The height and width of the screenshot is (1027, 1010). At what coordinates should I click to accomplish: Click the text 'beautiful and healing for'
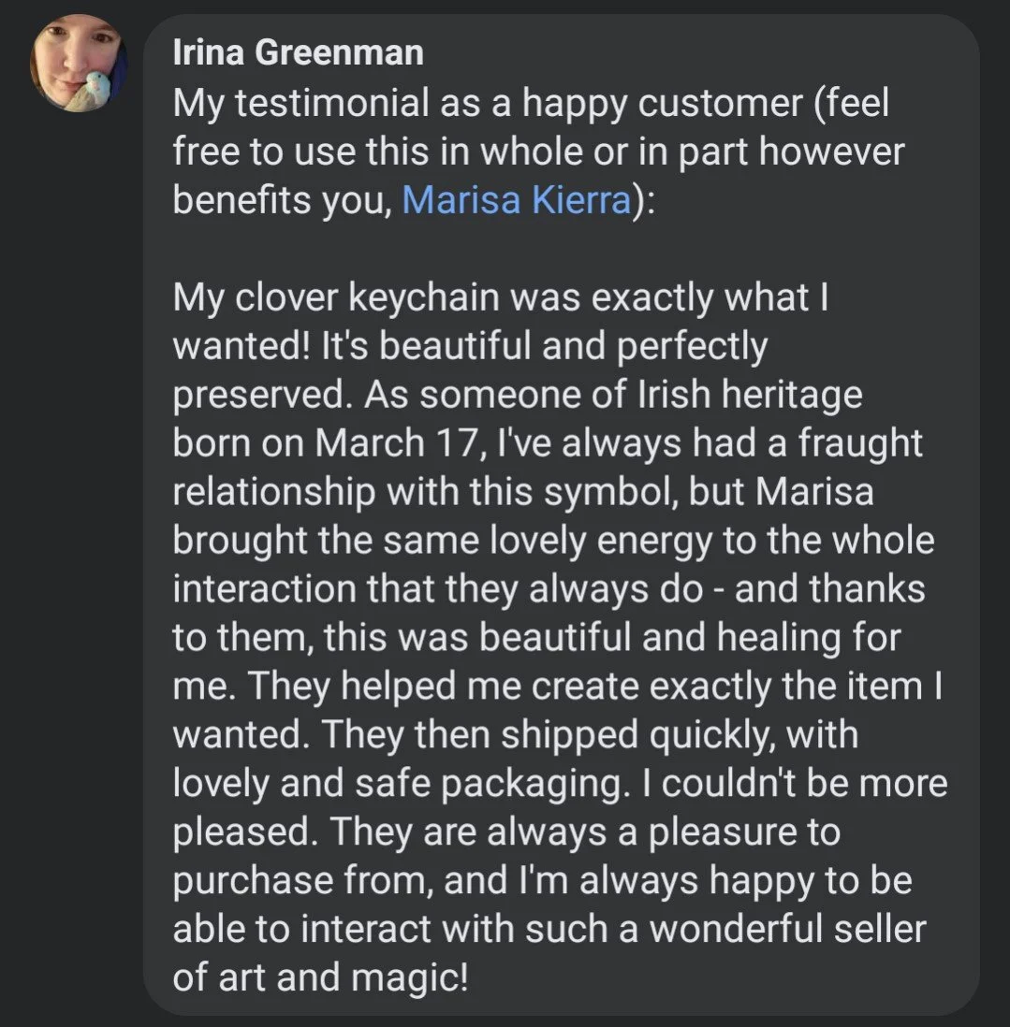pyautogui.click(x=690, y=637)
